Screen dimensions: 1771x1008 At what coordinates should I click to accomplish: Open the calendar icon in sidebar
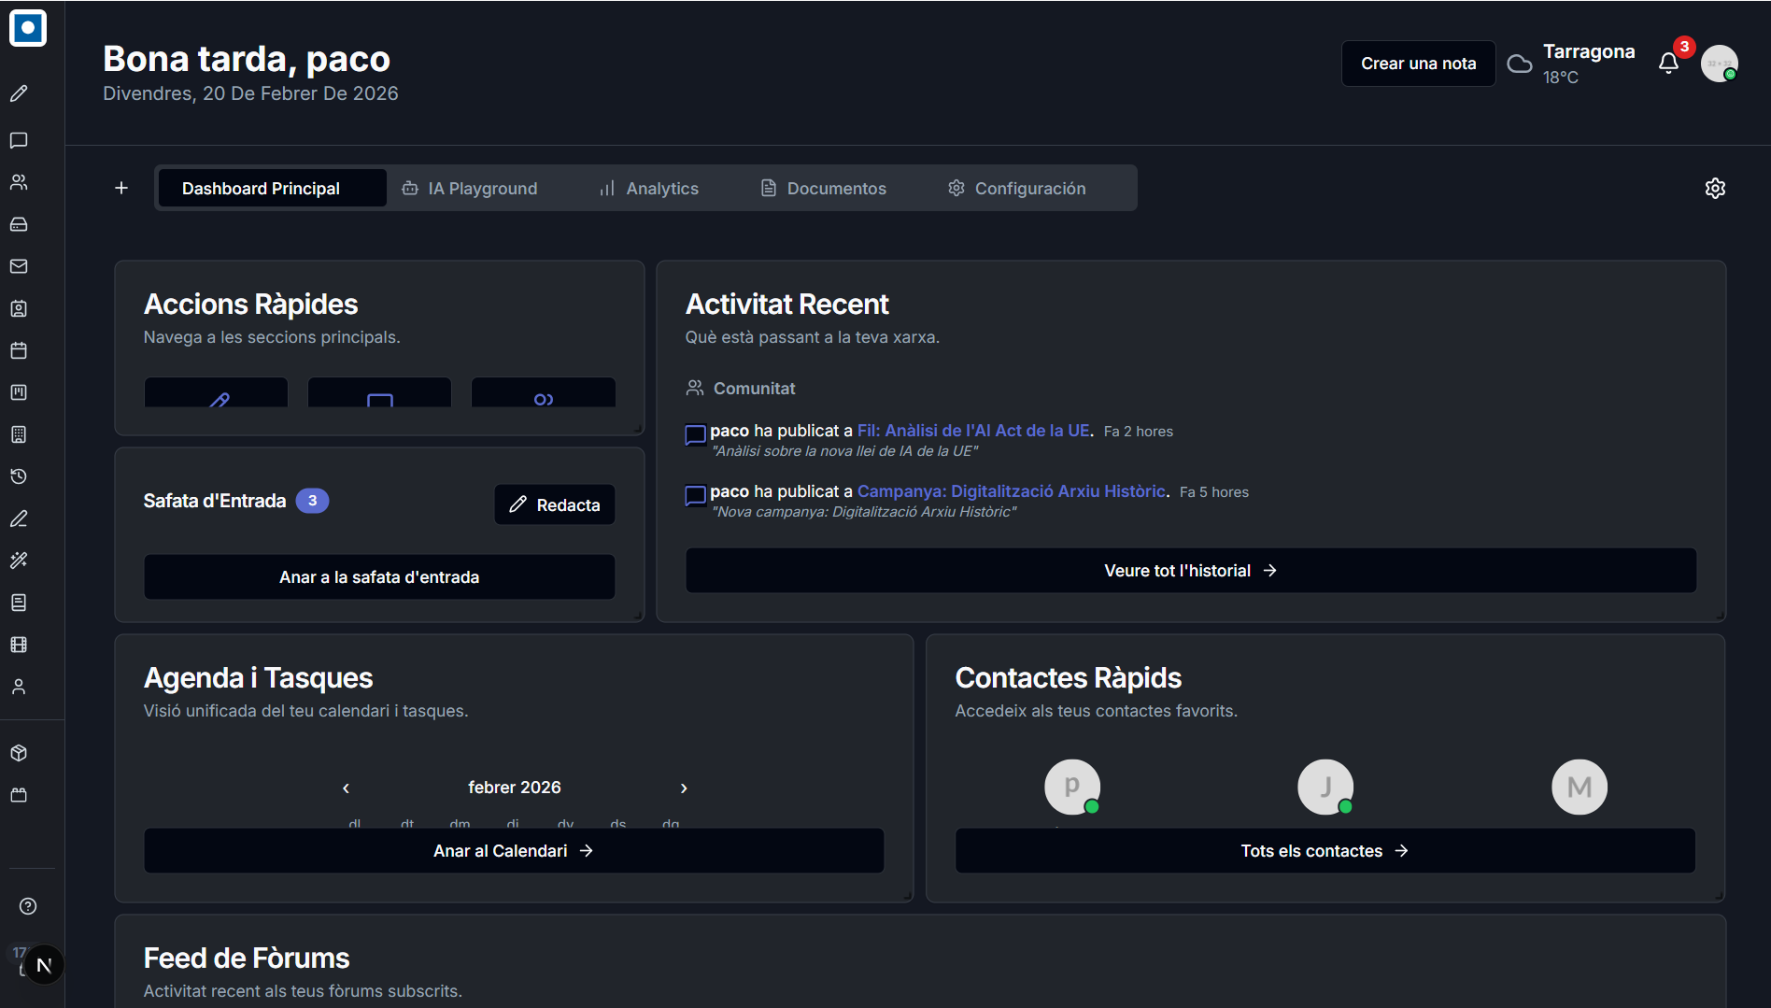tap(19, 350)
